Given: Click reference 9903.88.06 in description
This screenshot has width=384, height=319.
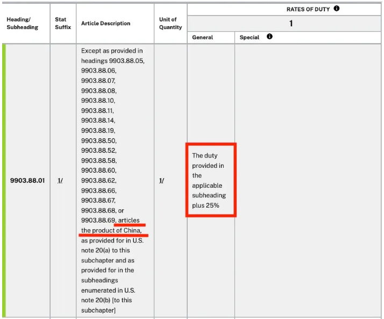Looking at the screenshot, I should coord(98,70).
